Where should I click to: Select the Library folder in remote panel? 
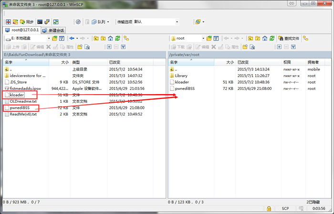(179, 76)
